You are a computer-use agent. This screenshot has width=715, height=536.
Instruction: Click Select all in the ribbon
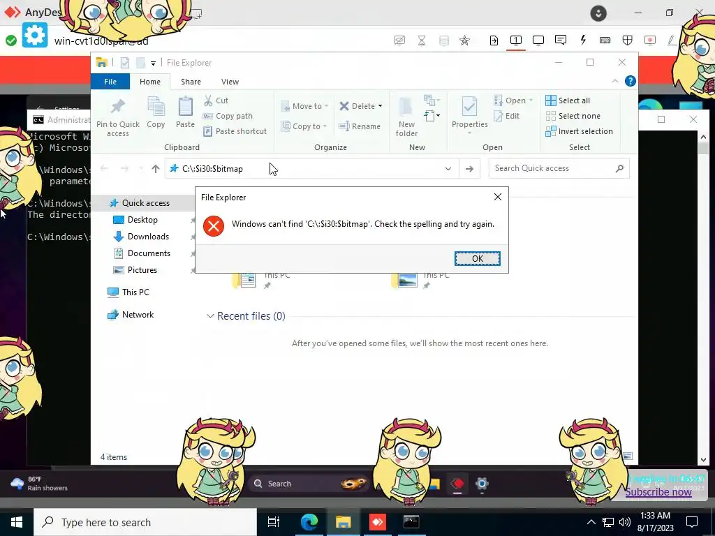(x=568, y=100)
